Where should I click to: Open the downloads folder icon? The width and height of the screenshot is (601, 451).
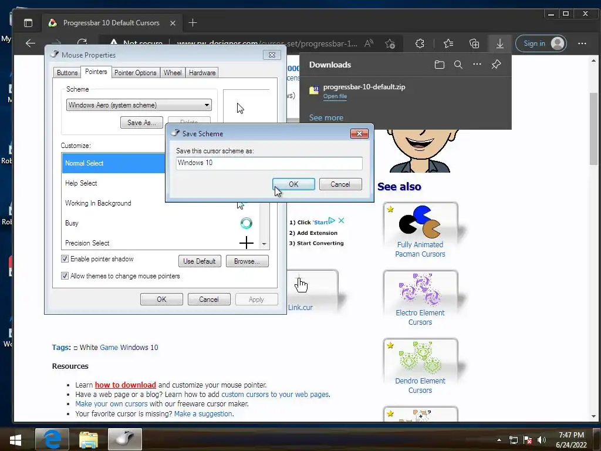coord(439,65)
